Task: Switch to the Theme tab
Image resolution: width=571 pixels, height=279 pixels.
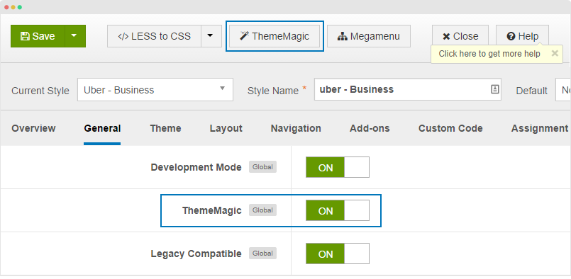Action: click(x=165, y=128)
